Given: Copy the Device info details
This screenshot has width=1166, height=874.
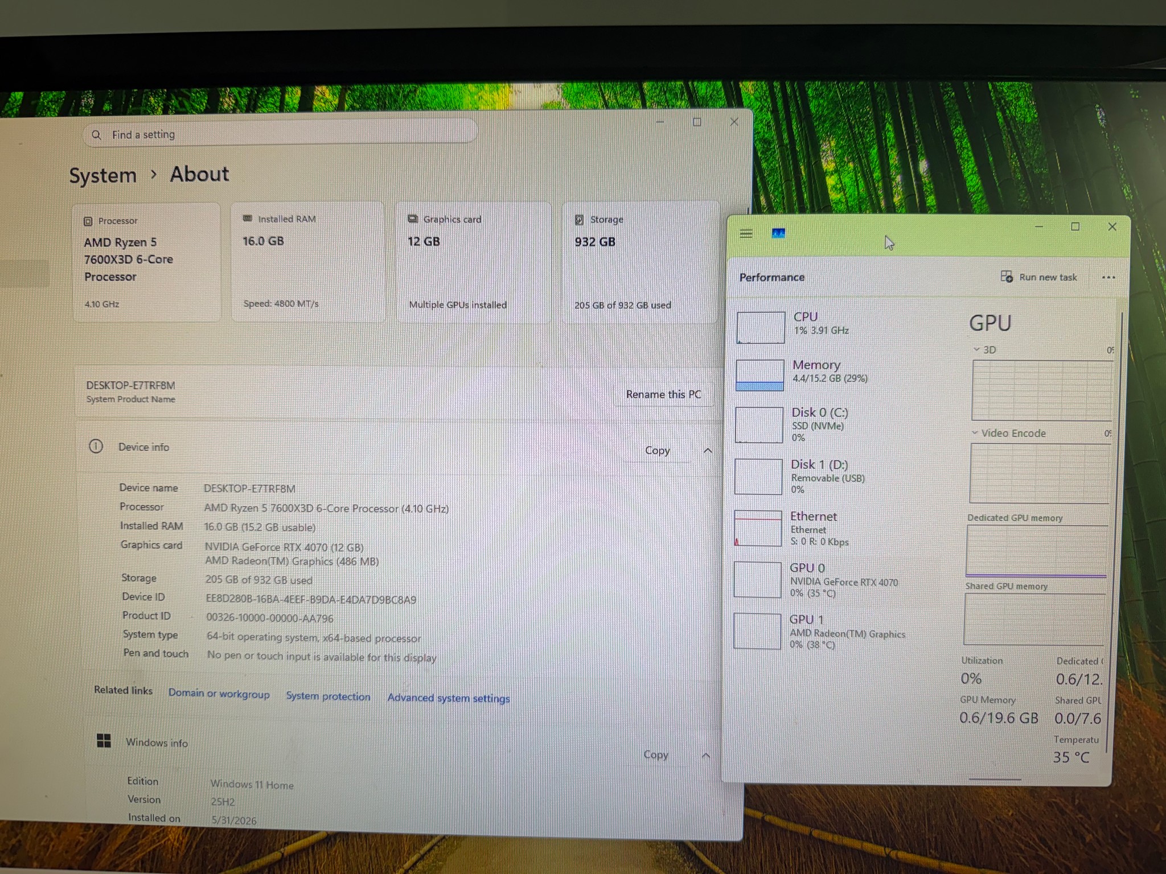Looking at the screenshot, I should [x=657, y=450].
